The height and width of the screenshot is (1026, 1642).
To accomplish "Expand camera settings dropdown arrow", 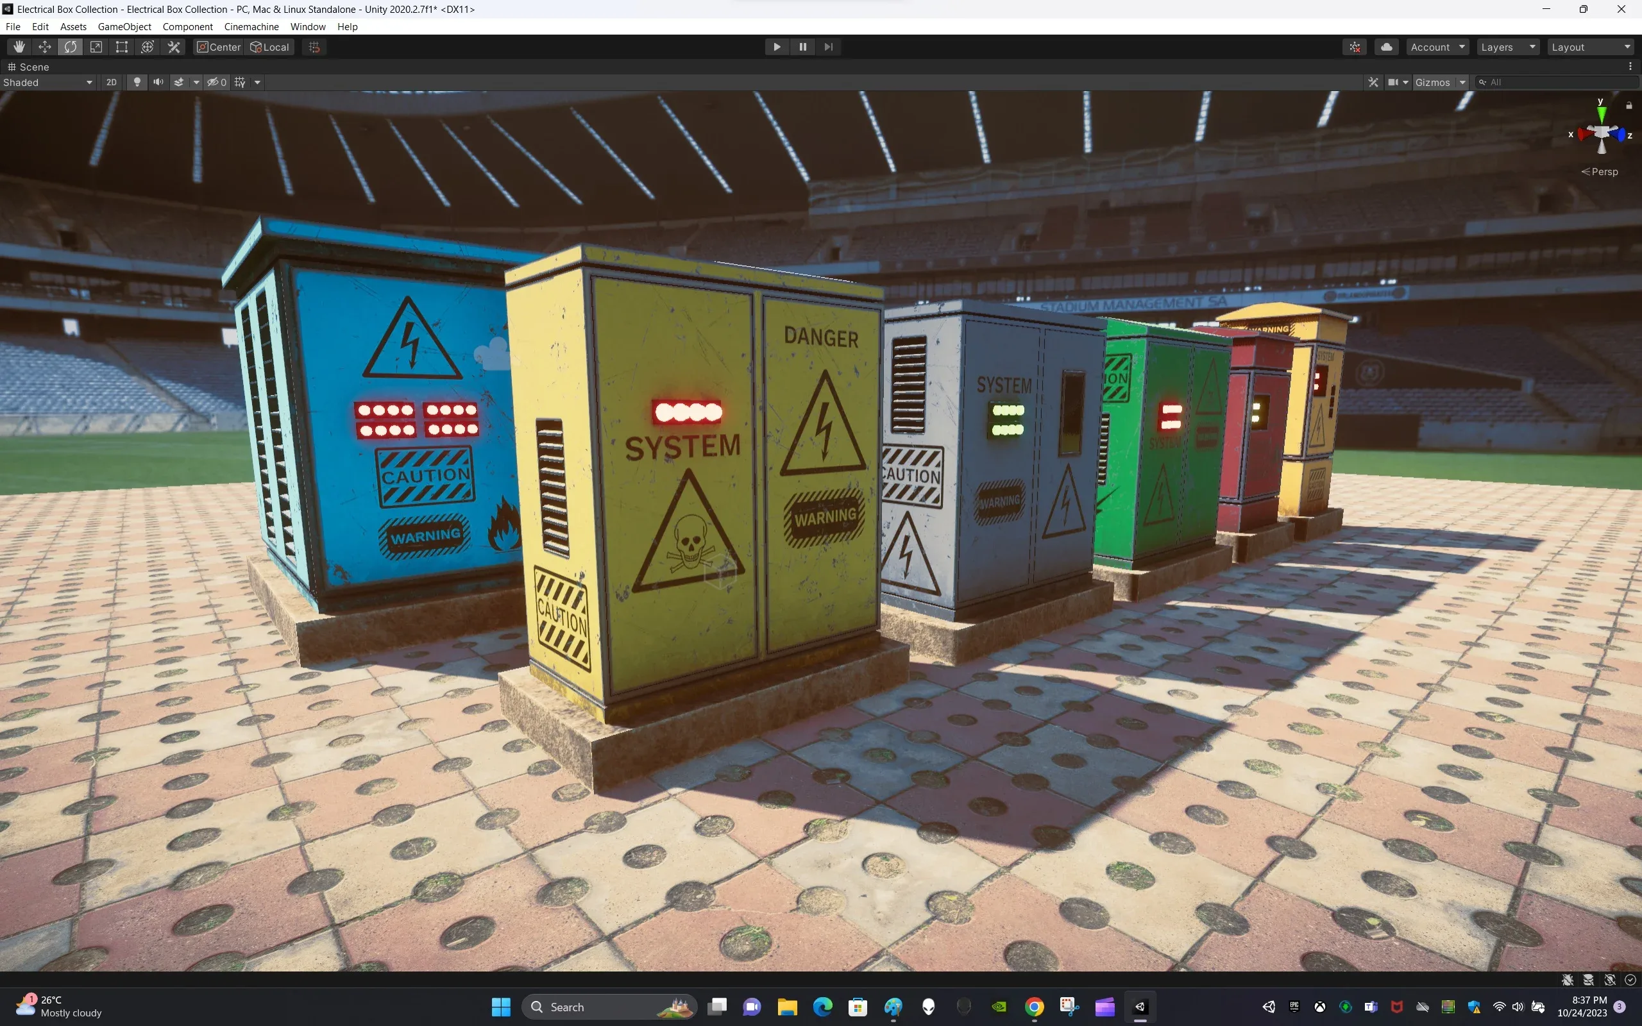I will (1406, 82).
